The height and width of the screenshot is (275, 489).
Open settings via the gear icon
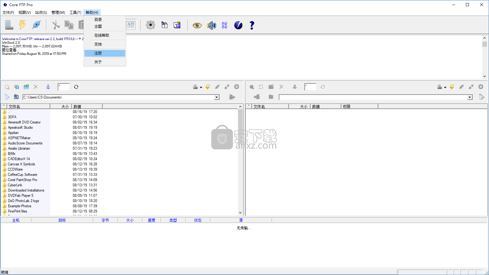click(x=150, y=25)
